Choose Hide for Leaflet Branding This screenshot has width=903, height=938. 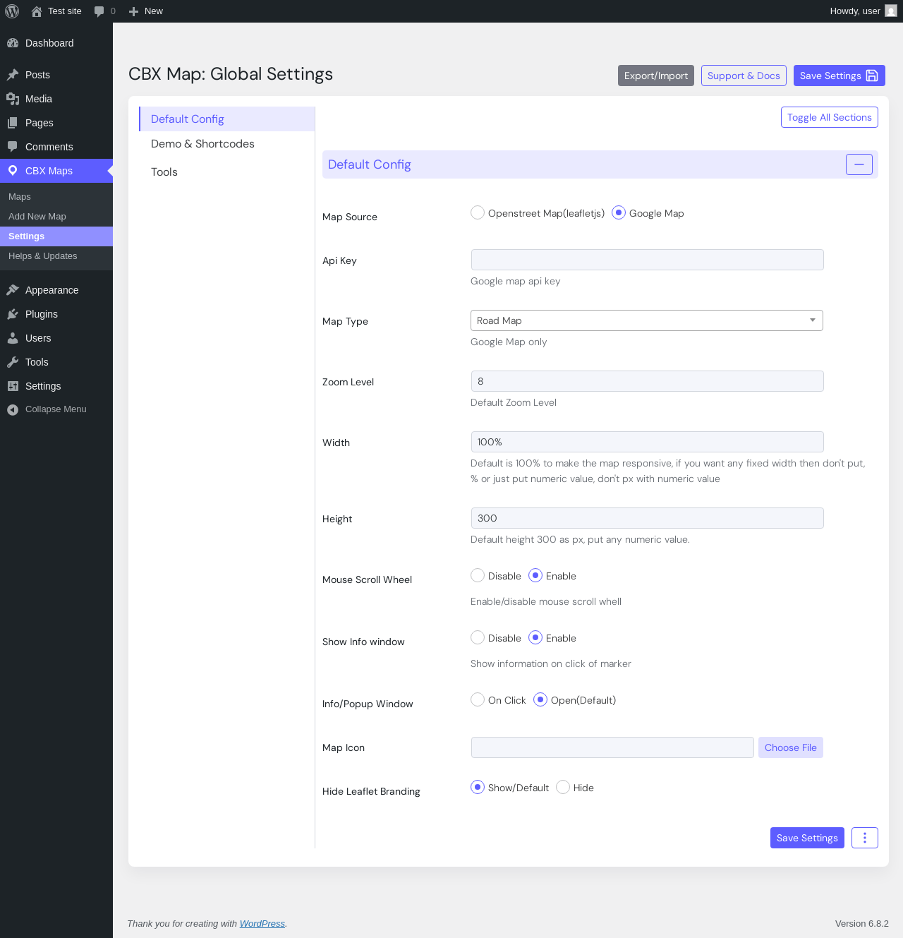coord(563,787)
